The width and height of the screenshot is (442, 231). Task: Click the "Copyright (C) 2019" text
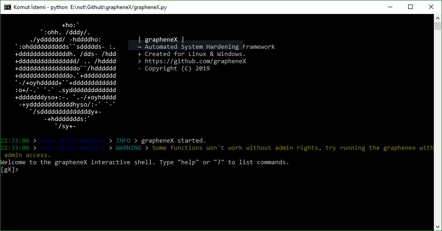click(177, 69)
